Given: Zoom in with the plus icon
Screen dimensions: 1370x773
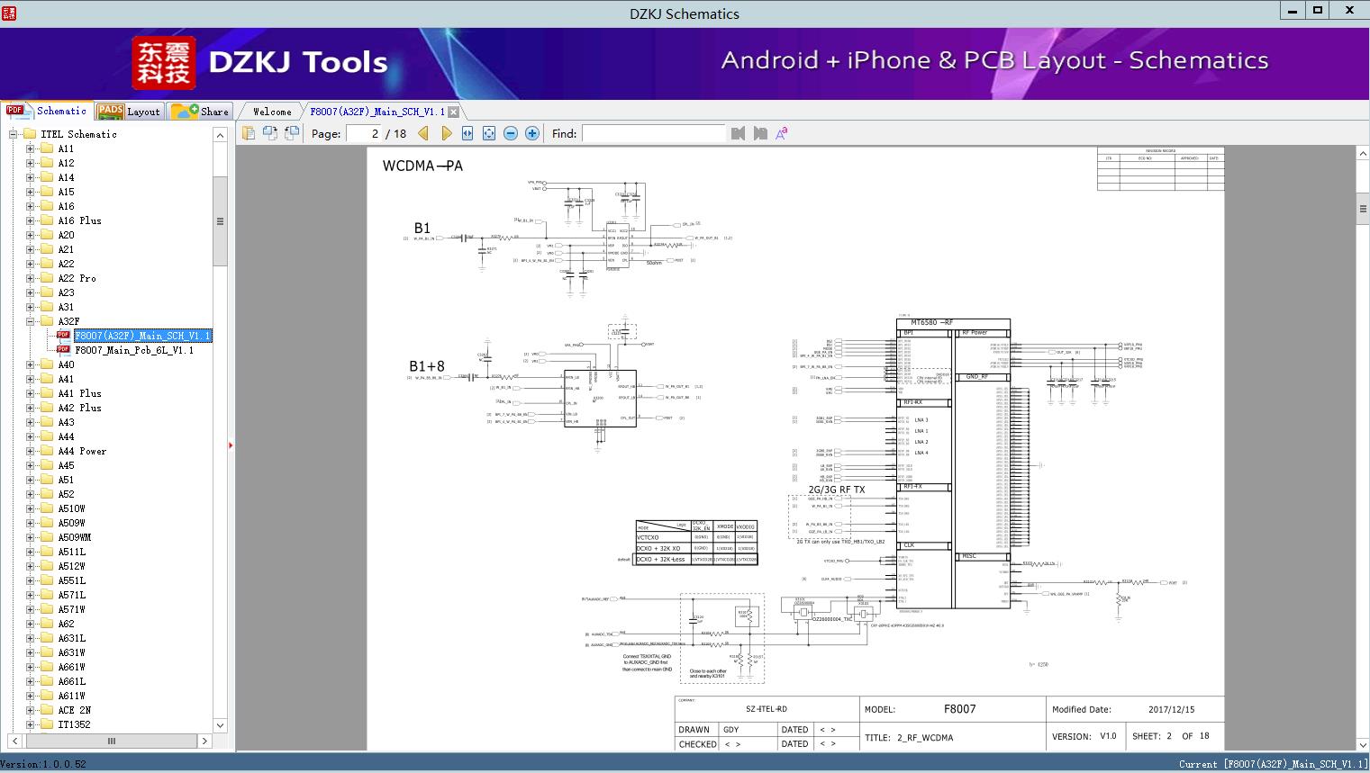Looking at the screenshot, I should coord(532,133).
